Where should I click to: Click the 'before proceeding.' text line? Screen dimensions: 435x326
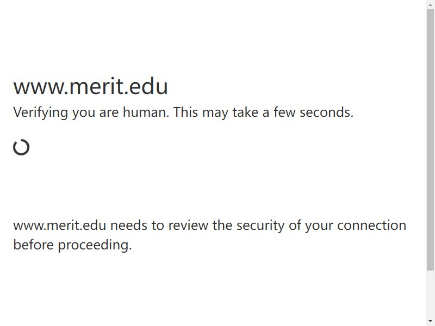72,245
